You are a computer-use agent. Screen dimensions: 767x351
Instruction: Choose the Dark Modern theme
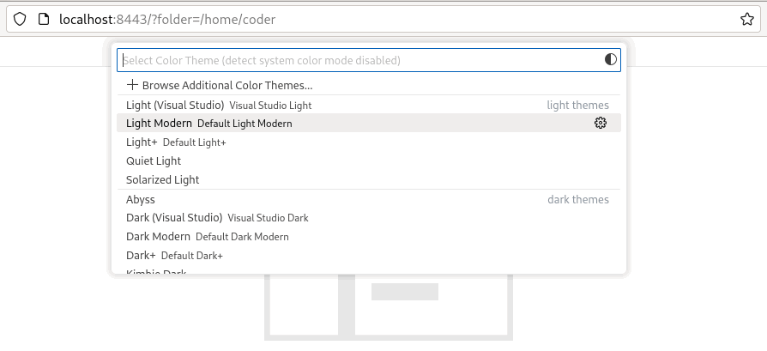[159, 237]
